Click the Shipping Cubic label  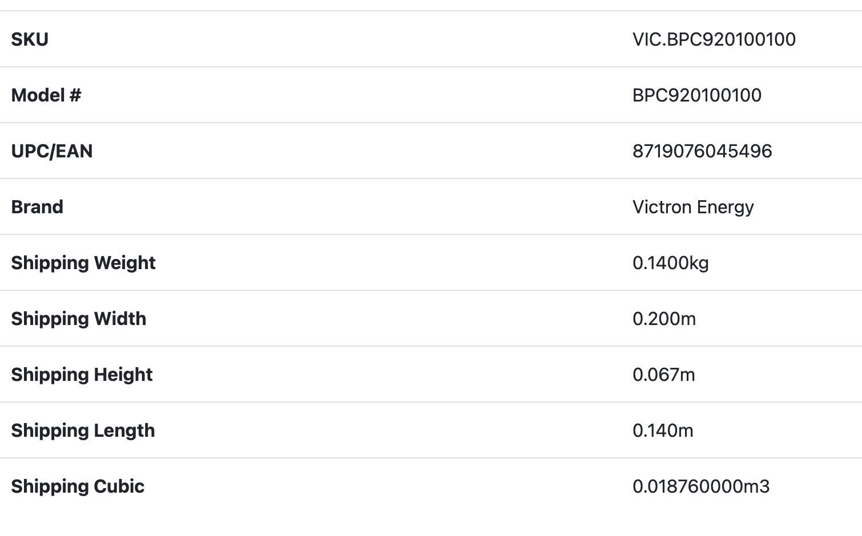tap(78, 486)
